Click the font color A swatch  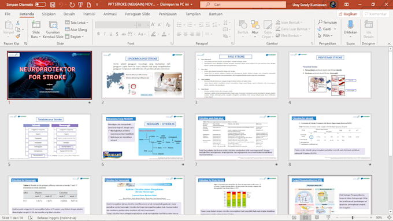click(x=164, y=34)
